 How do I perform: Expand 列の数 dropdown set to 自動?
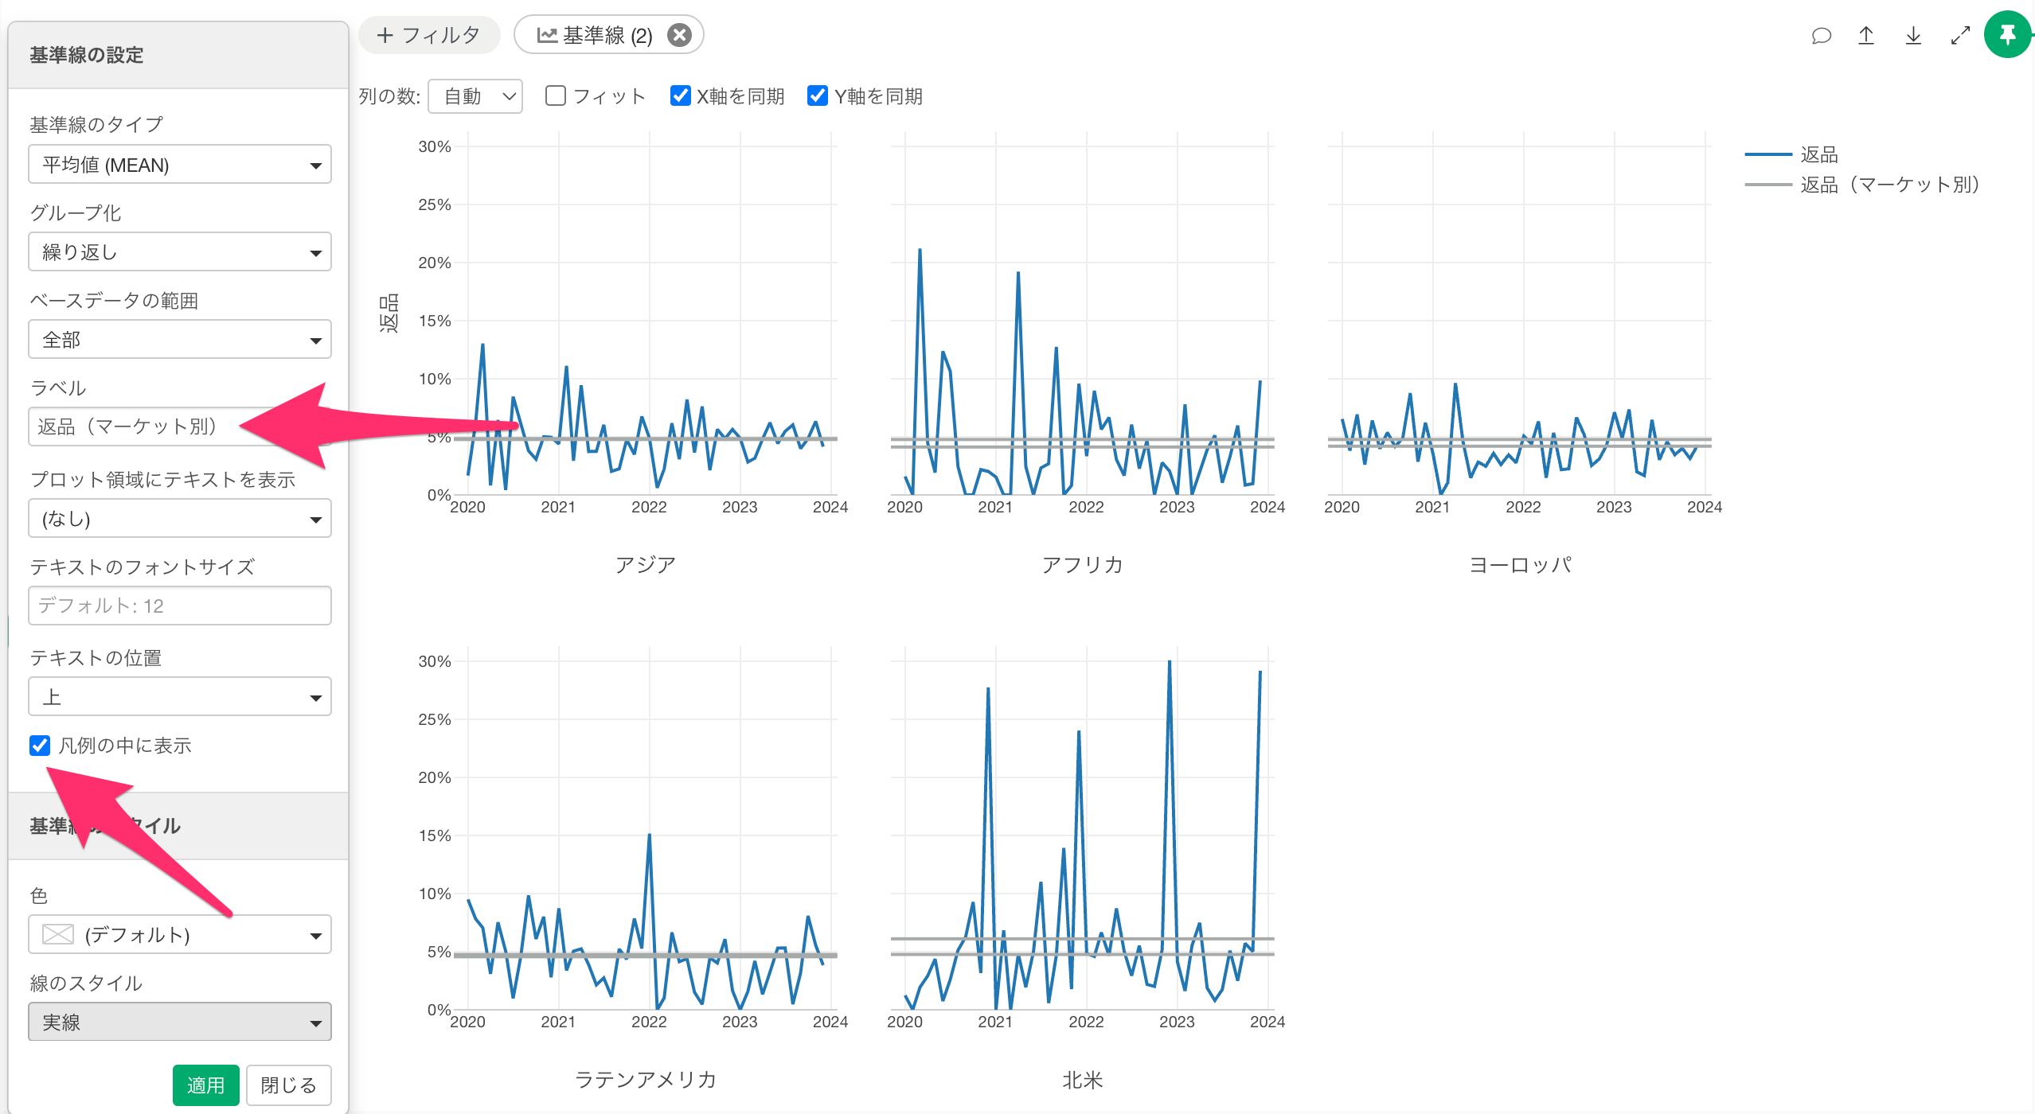pyautogui.click(x=475, y=96)
